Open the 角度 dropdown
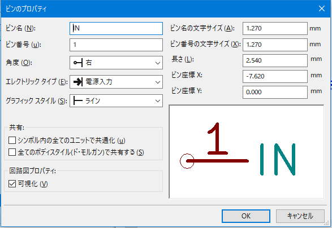 click(116, 63)
